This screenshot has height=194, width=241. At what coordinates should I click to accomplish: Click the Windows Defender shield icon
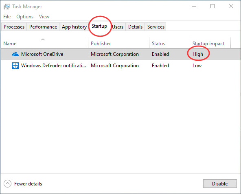[15, 66]
